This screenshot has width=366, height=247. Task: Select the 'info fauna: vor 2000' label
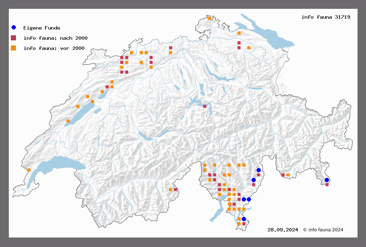(x=54, y=49)
